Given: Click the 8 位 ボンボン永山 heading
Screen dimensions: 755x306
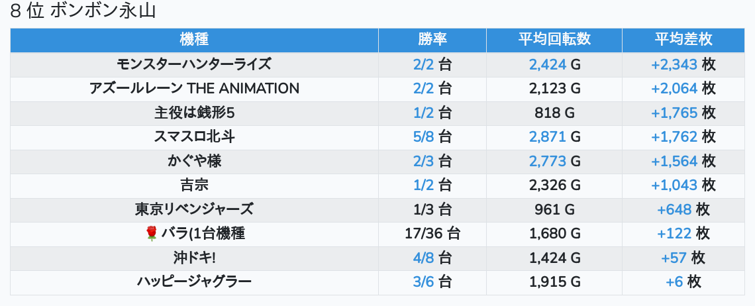Looking at the screenshot, I should point(83,11).
